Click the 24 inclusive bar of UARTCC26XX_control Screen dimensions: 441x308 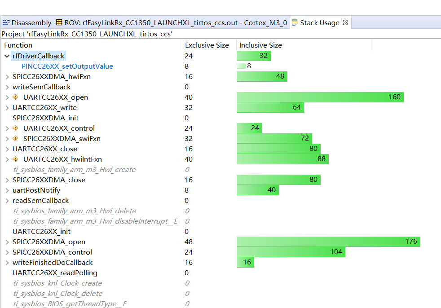click(250, 128)
